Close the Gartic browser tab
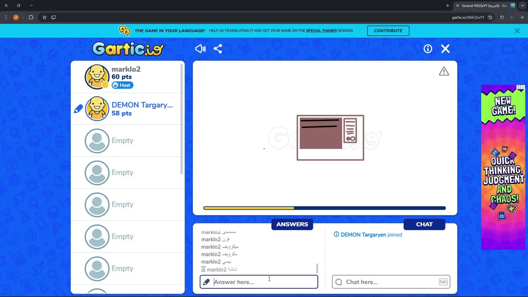This screenshot has width=528, height=297. click(x=457, y=5)
